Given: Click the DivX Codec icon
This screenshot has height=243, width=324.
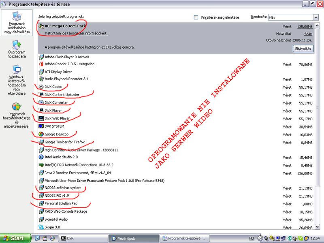Looking at the screenshot, I should [x=41, y=87].
